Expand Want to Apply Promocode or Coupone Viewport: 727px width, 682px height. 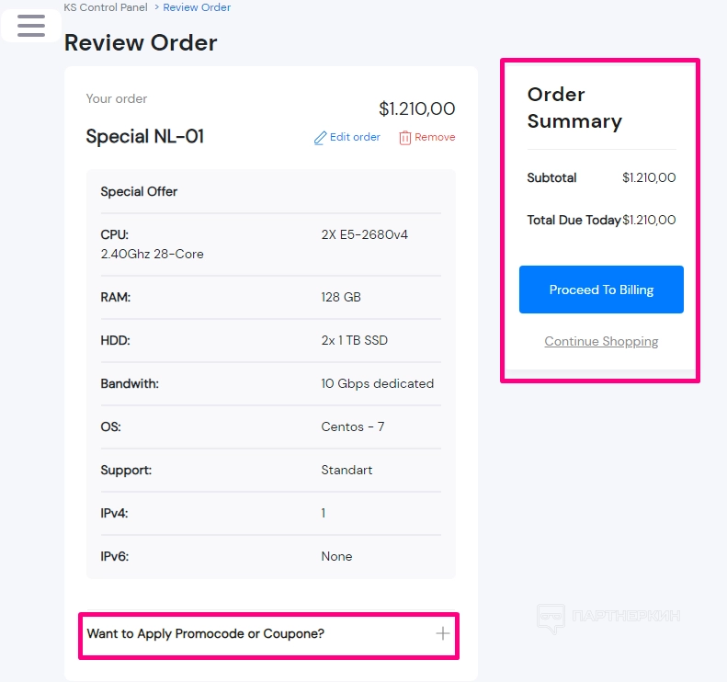pyautogui.click(x=206, y=633)
